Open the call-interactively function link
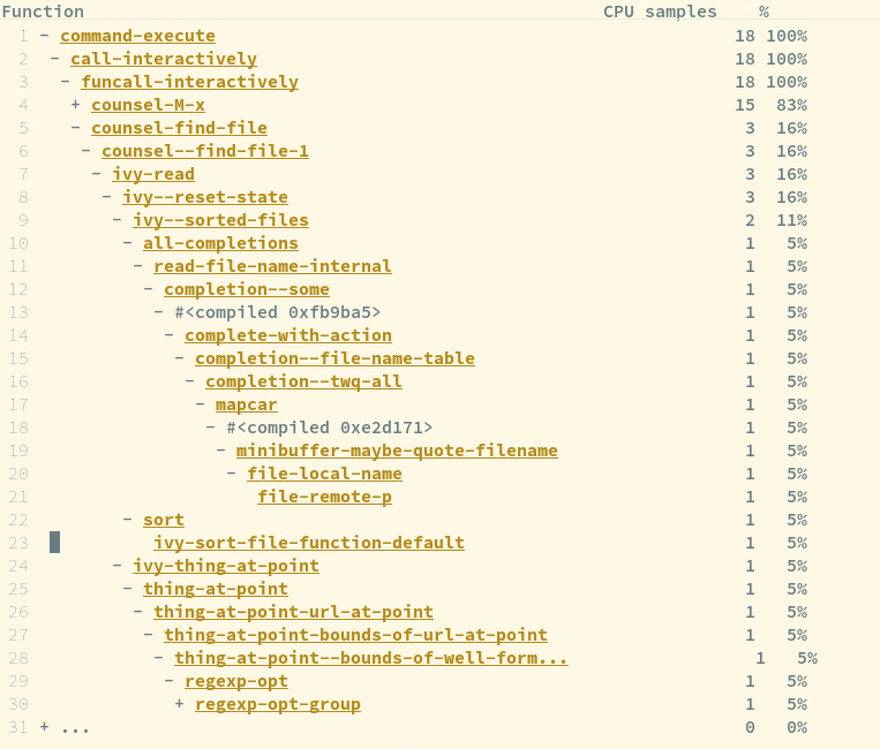The image size is (880, 749). pos(163,59)
